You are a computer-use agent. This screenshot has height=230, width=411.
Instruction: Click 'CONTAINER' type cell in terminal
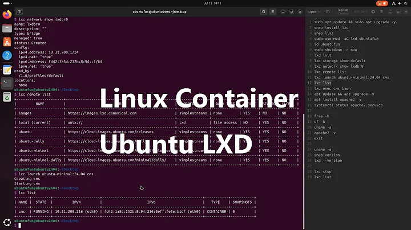[x=216, y=211]
